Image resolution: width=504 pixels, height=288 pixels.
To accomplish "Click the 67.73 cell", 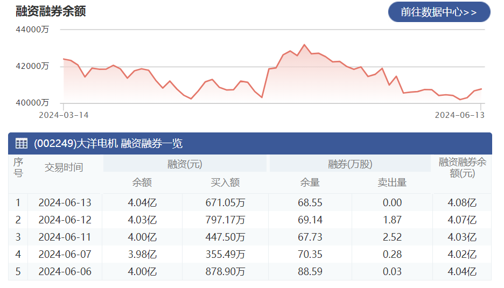I will [x=310, y=237].
